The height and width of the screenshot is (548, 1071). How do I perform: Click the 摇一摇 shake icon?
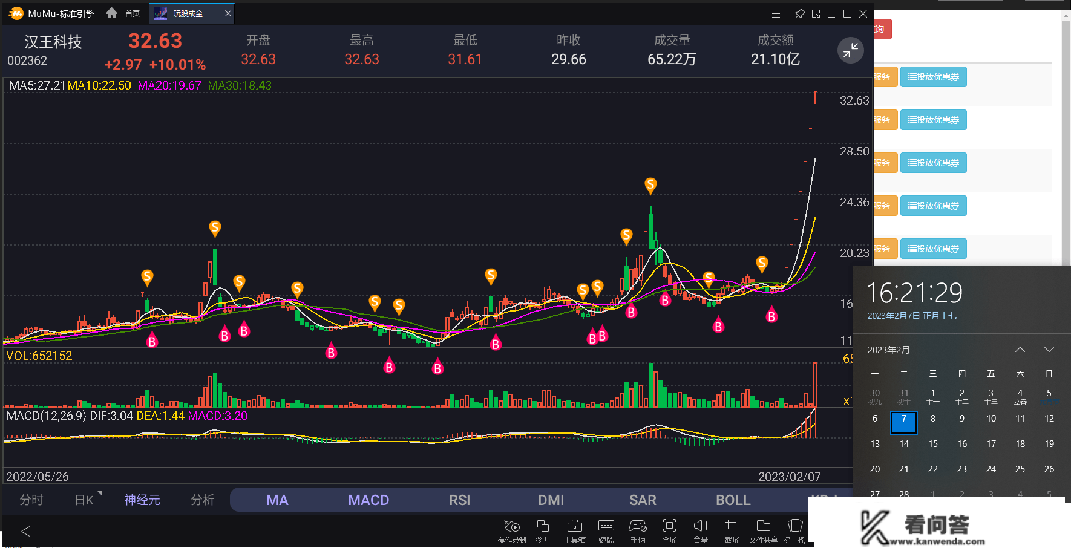795,531
